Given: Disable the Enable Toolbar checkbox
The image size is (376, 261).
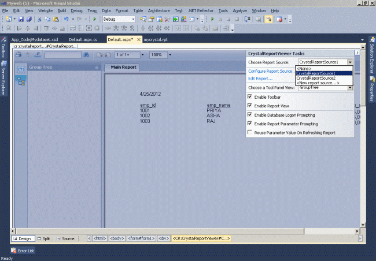Looking at the screenshot, I should (250, 97).
